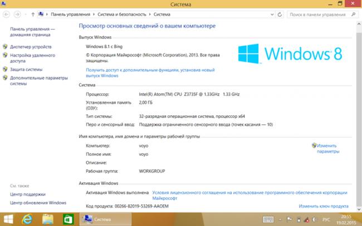This screenshot has width=362, height=226.
Task: Click the WORKGROUP value
Action: [x=152, y=171]
